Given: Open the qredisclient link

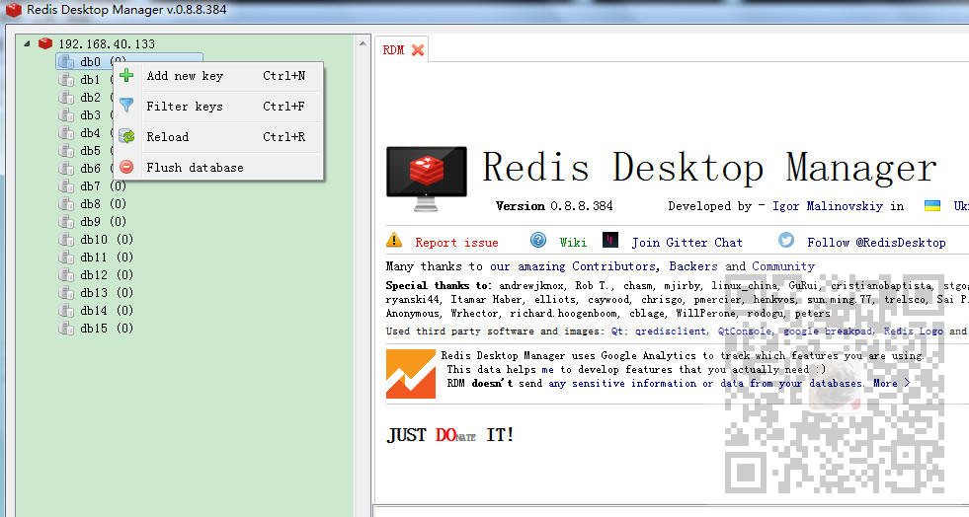Looking at the screenshot, I should click(x=671, y=332).
